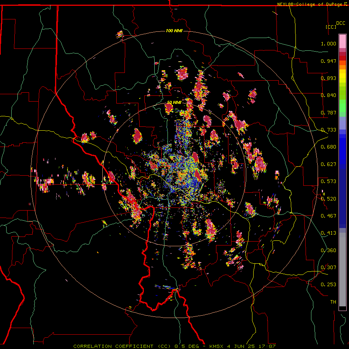Click the pink top segment of color bar
The height and width of the screenshot is (349, 349).
point(342,41)
